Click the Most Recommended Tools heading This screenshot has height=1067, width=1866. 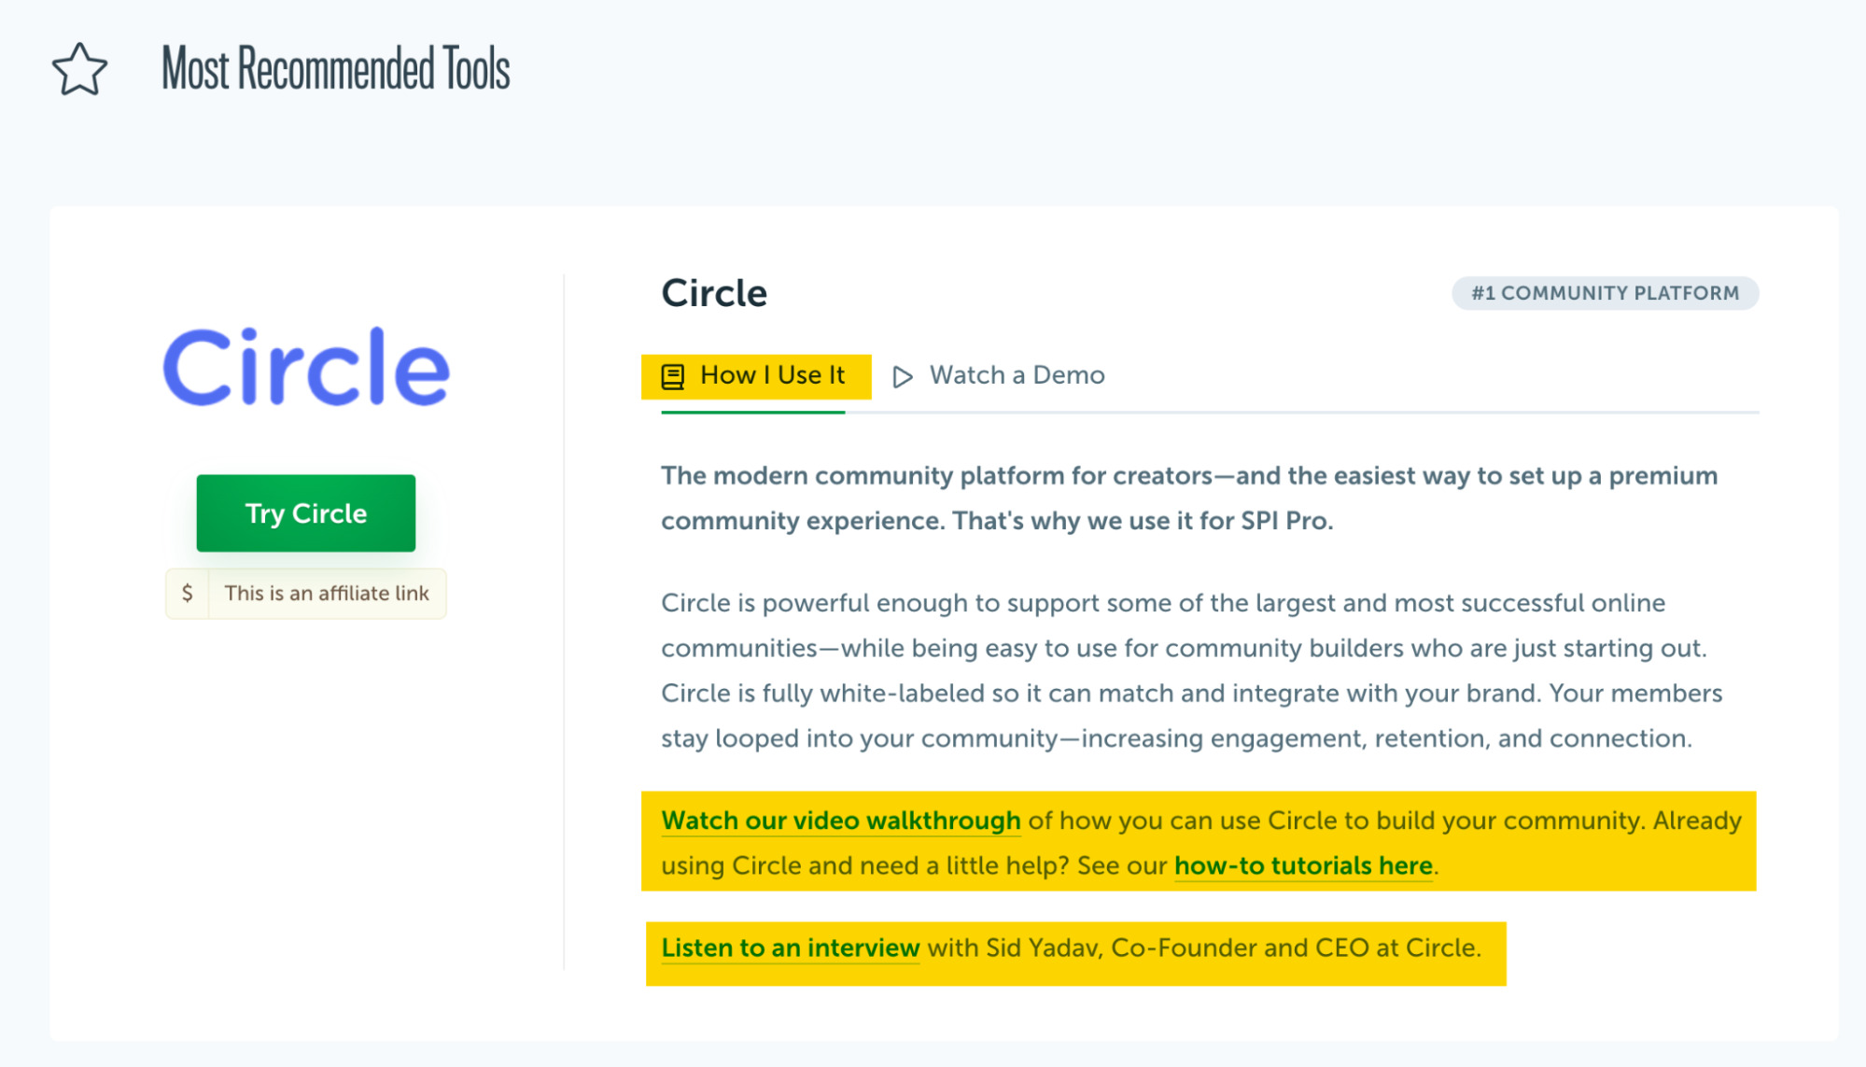334,68
